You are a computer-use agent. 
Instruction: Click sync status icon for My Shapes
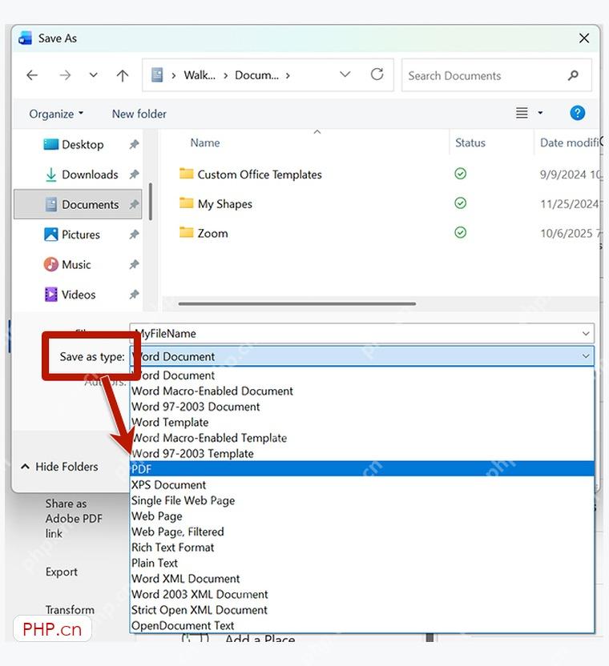coord(460,203)
